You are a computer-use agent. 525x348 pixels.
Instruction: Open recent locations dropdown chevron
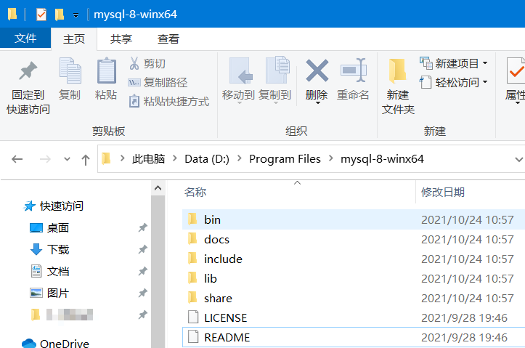coord(67,159)
